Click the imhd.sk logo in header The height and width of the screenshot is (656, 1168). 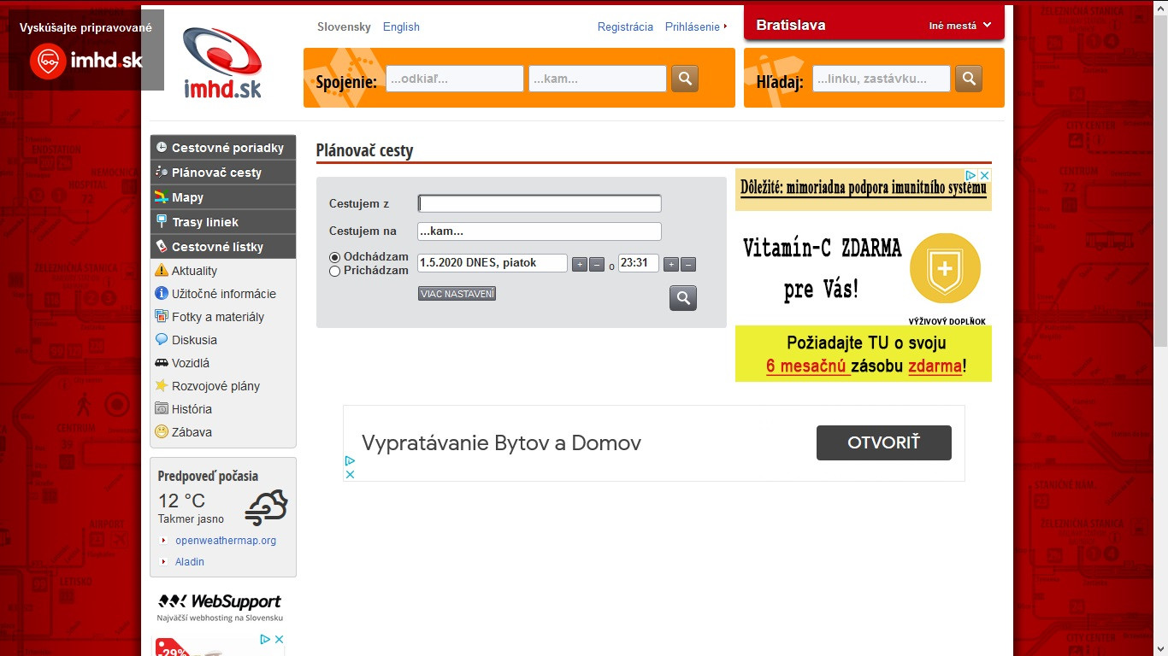click(222, 62)
